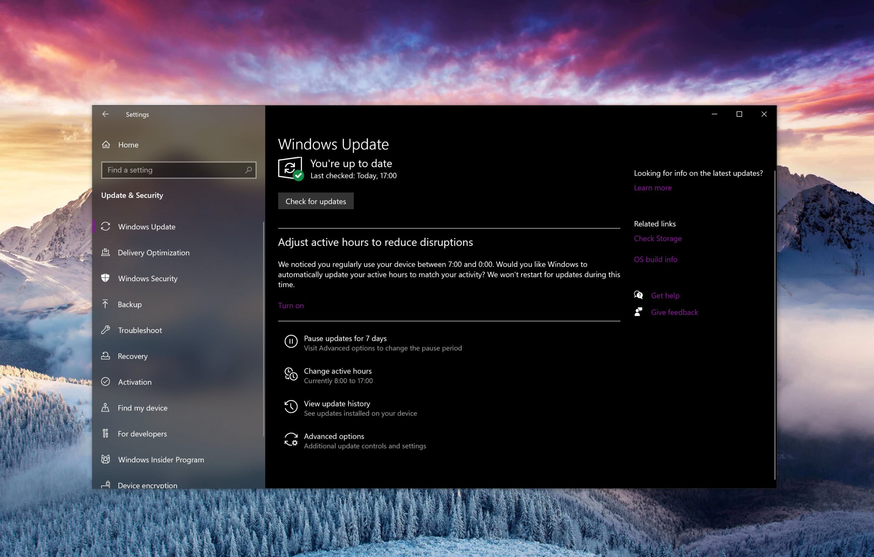Viewport: 874px width, 557px height.
Task: Click the active hours clock icon
Action: [x=291, y=374]
